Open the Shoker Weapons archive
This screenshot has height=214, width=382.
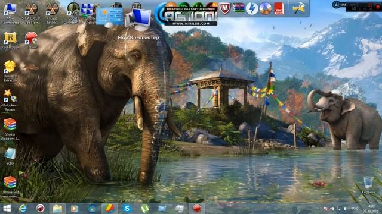[x=10, y=129]
